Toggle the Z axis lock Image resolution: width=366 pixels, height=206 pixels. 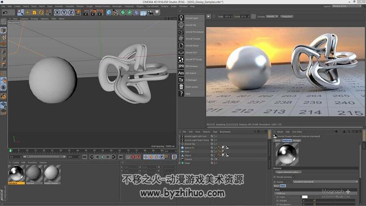coord(71,12)
